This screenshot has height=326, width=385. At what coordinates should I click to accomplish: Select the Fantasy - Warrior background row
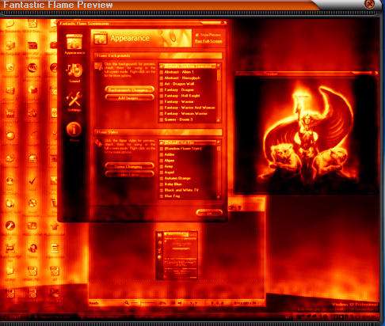pos(188,102)
